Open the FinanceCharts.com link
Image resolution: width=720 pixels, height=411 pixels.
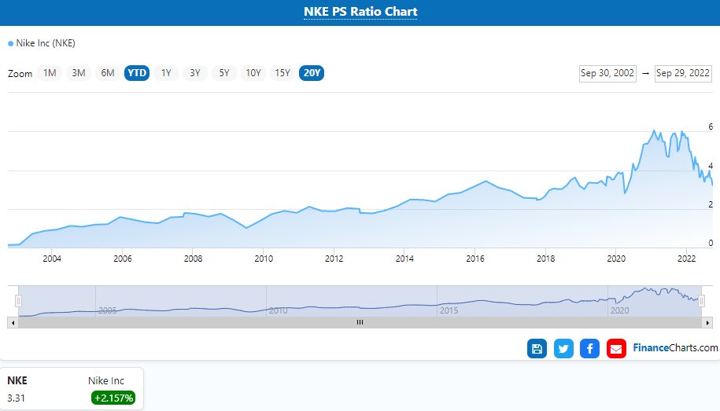pyautogui.click(x=675, y=348)
